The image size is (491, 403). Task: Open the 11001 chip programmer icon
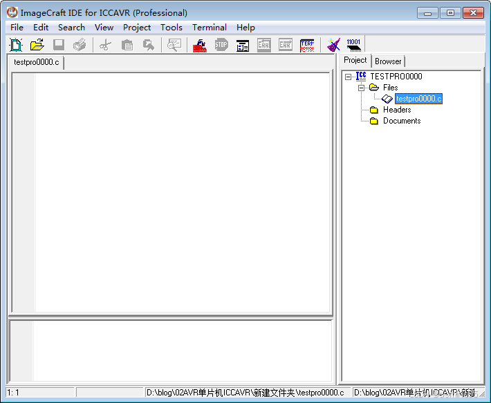(354, 45)
